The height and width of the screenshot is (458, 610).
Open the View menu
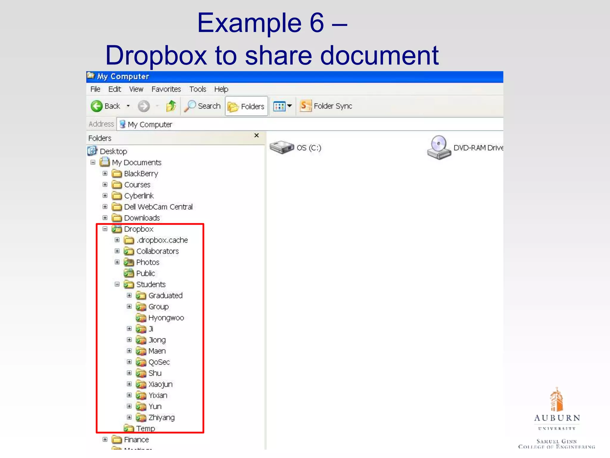coord(136,89)
